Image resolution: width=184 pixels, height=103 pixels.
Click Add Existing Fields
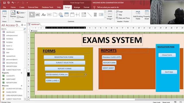138,15
